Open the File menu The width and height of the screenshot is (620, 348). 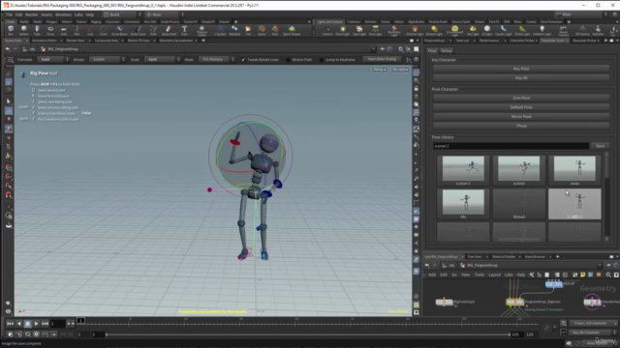pos(9,14)
